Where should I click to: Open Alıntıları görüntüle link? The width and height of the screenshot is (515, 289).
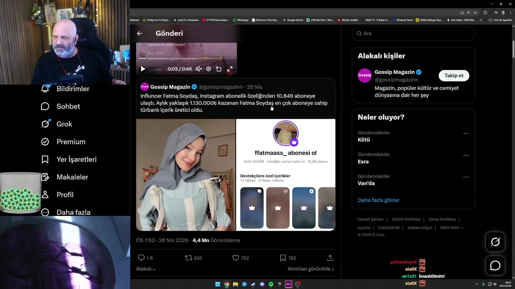click(x=311, y=269)
